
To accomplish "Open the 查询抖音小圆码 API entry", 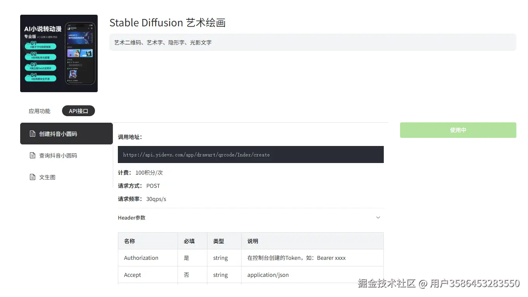I will (66, 155).
